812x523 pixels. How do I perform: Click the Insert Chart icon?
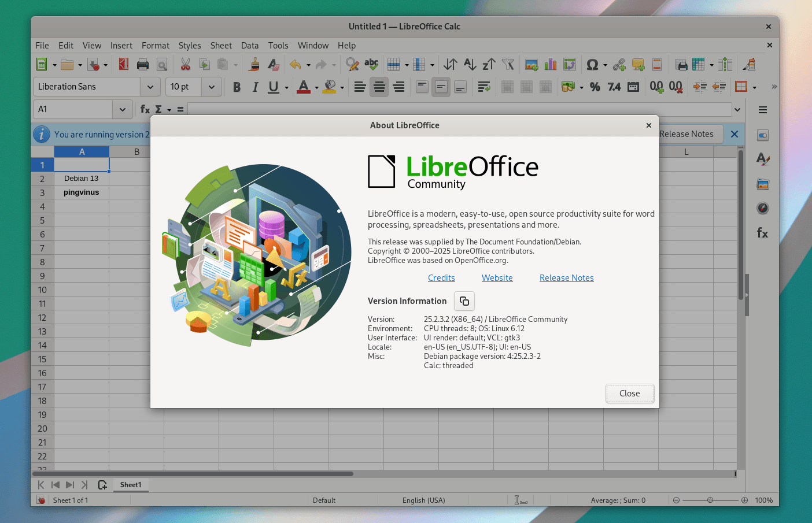pyautogui.click(x=551, y=65)
